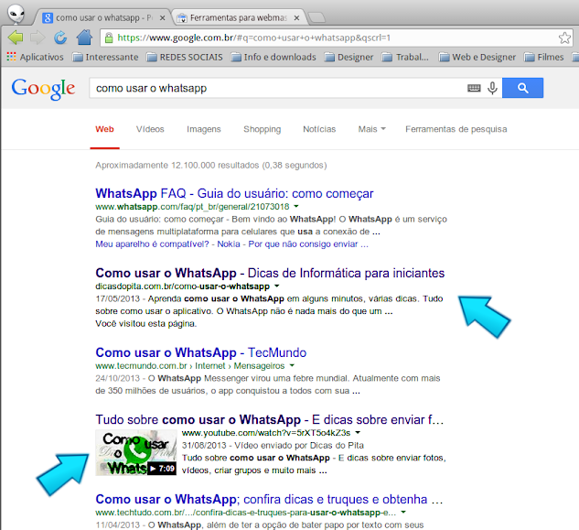This screenshot has height=530, width=579.
Task: Click the address bar URL field
Action: pyautogui.click(x=336, y=38)
